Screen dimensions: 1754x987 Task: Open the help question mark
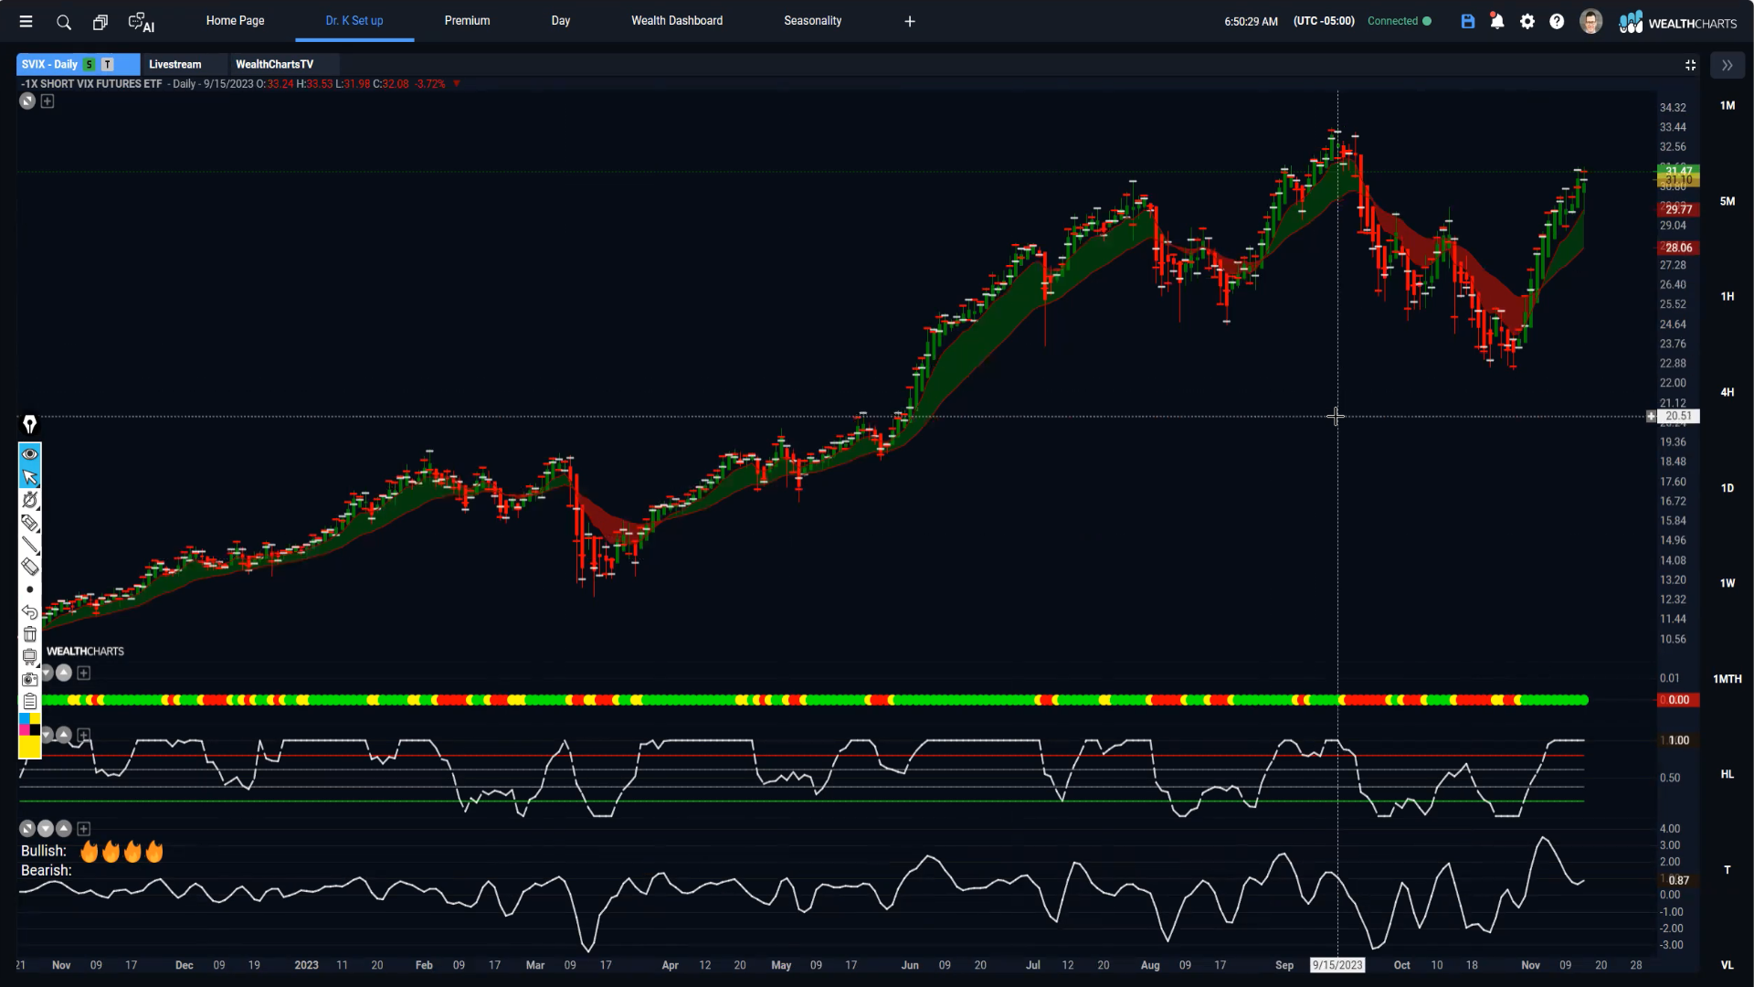point(1557,21)
